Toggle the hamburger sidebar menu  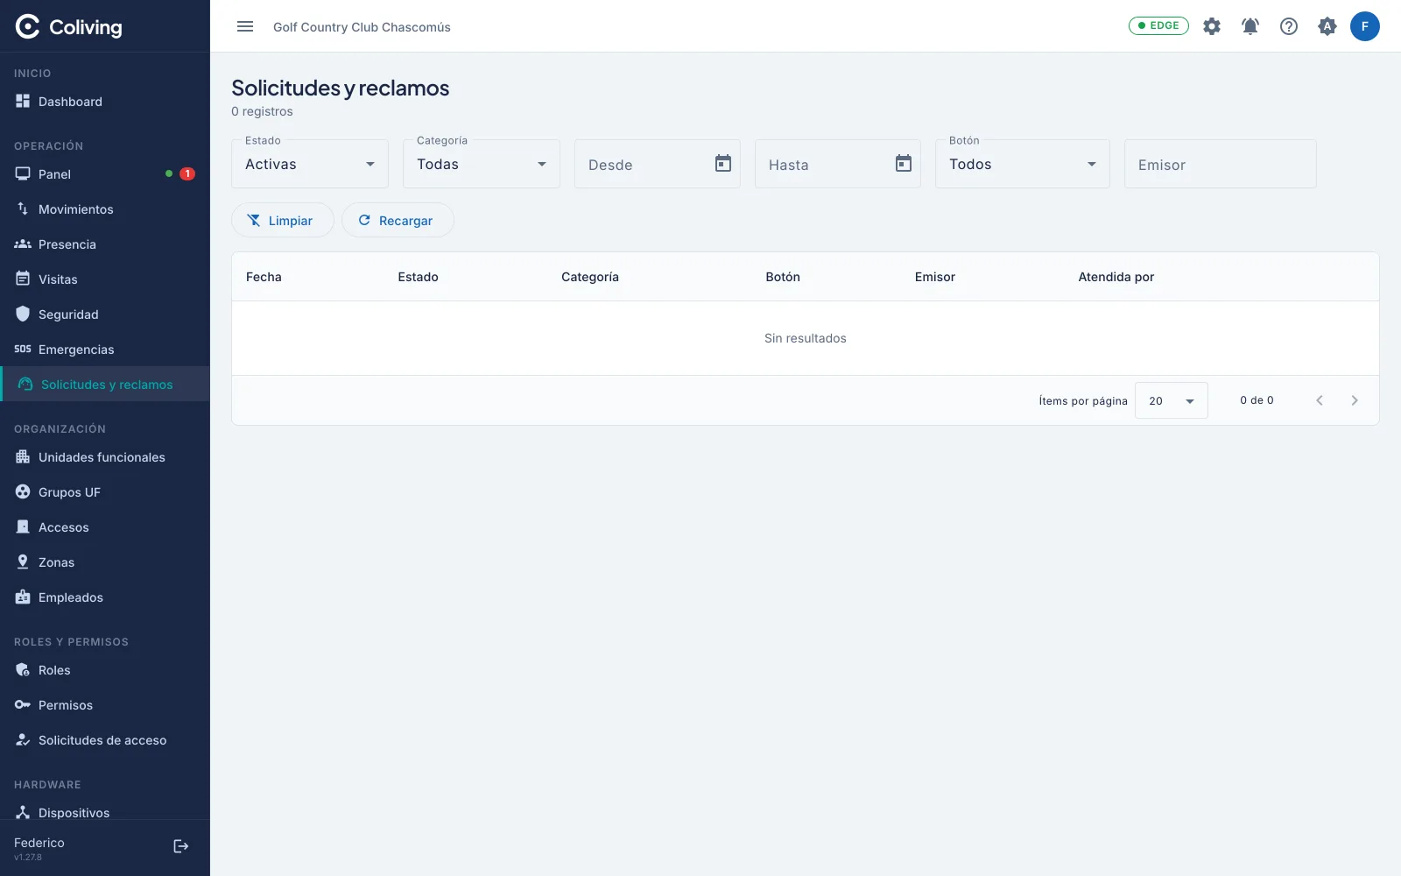pyautogui.click(x=245, y=26)
